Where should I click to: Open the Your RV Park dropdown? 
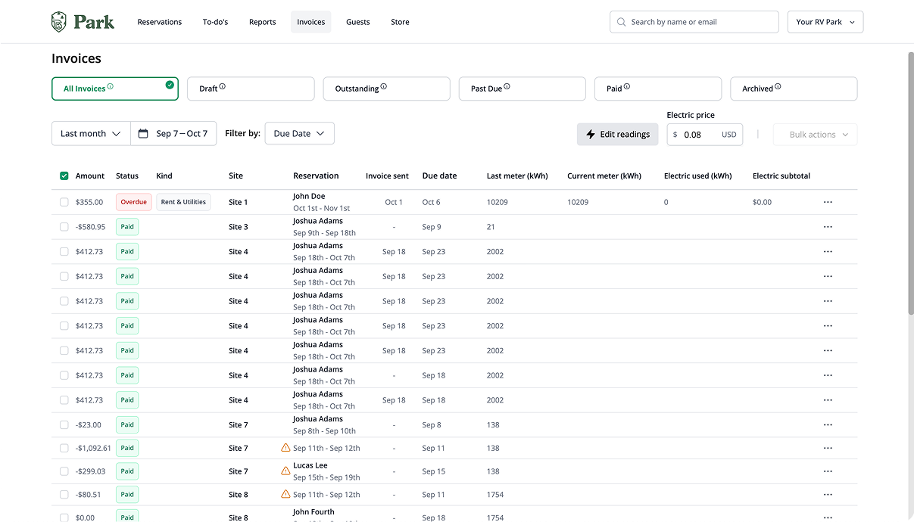pos(825,23)
